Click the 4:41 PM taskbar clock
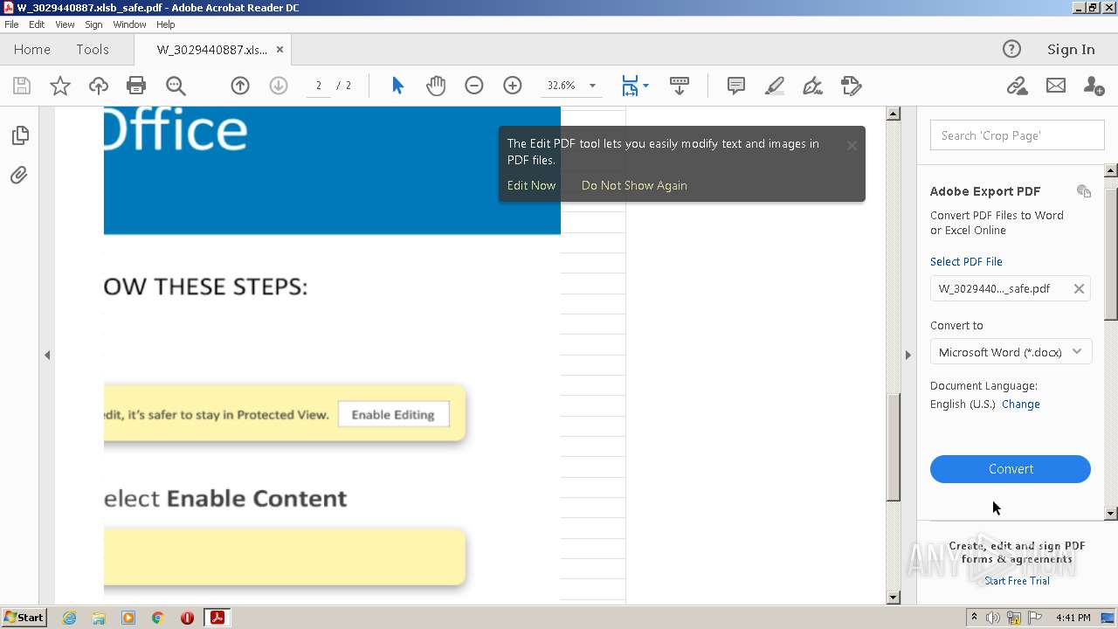1118x629 pixels. tap(1073, 618)
